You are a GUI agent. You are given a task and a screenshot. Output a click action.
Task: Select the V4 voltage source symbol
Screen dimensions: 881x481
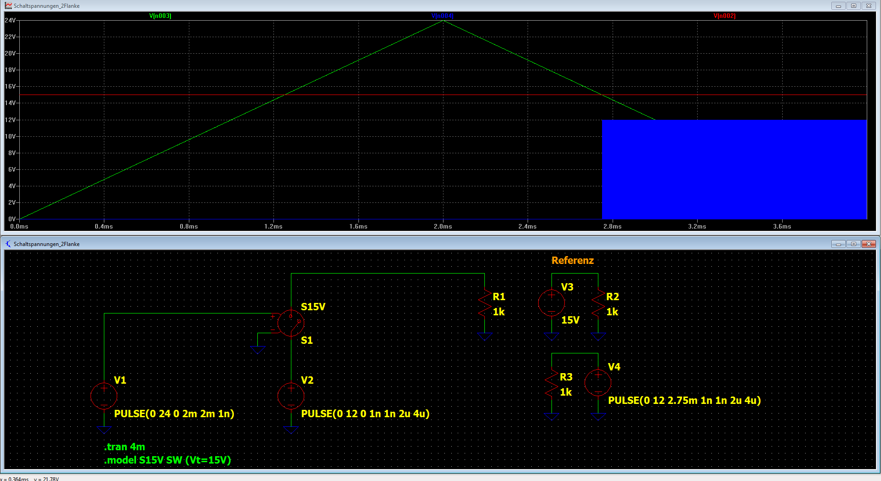pos(598,383)
